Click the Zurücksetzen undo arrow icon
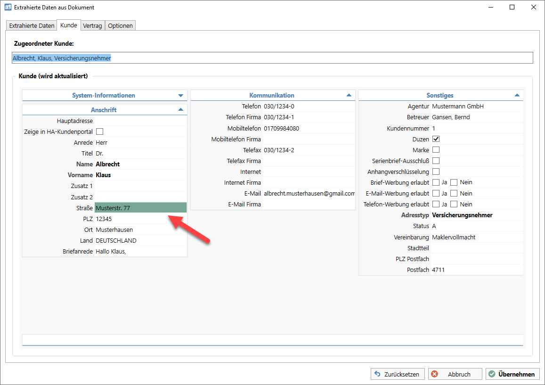This screenshot has width=545, height=385. pyautogui.click(x=377, y=374)
